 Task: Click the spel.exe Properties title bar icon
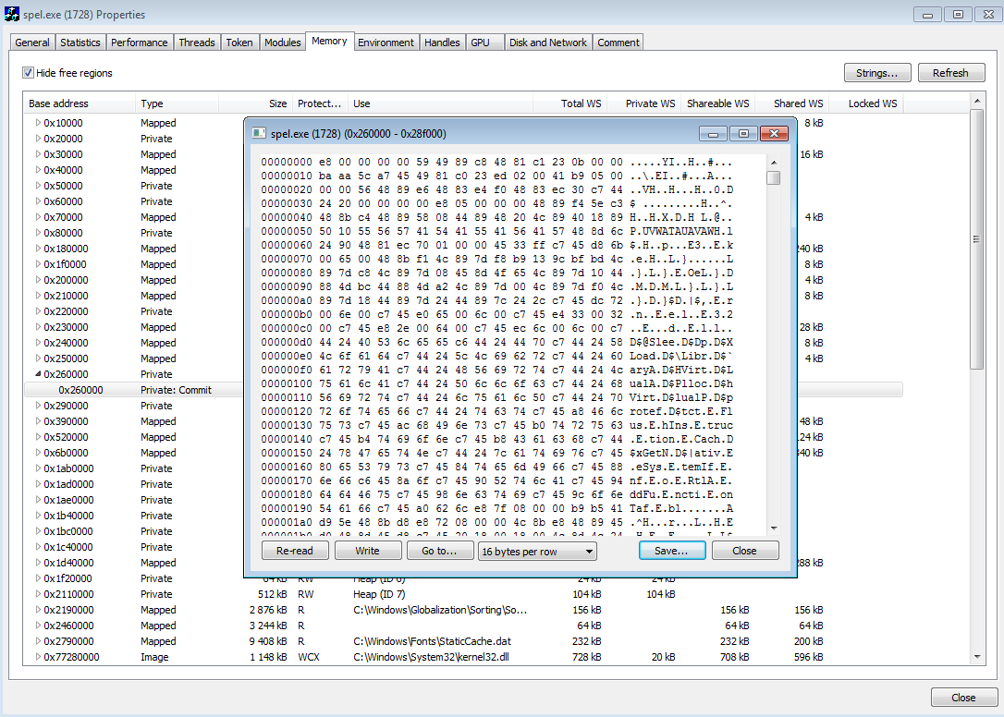point(11,14)
